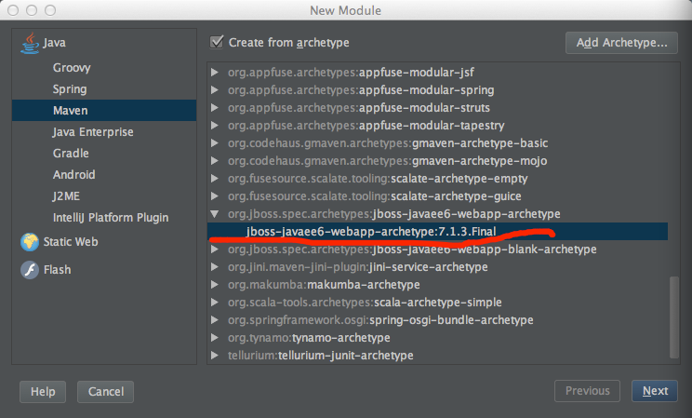Select org.appfuse.archetypes:appfuse-modular-jsf row

tap(351, 72)
